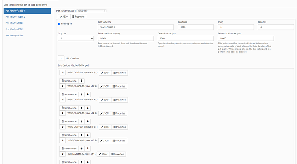Edit JSON of WBIO-DO-R10A-8 slave id 6:1
Image resolution: width=297 pixels, height=164 pixels.
click(105, 127)
